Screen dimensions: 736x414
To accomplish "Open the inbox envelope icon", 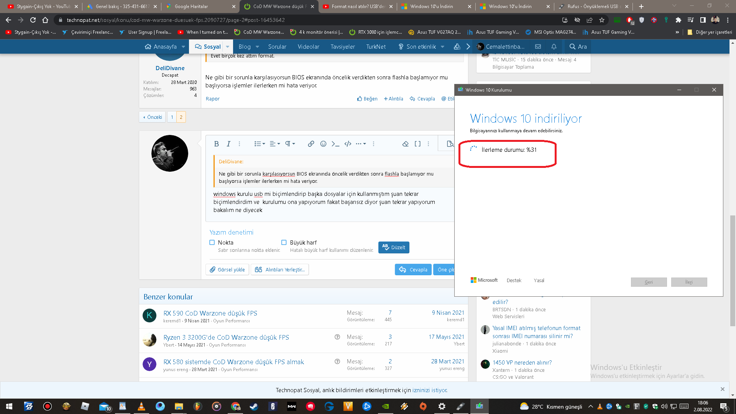I will [538, 46].
